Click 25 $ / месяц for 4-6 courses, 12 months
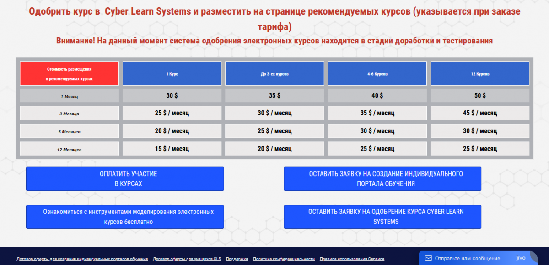Image resolution: width=549 pixels, height=265 pixels. tap(377, 149)
